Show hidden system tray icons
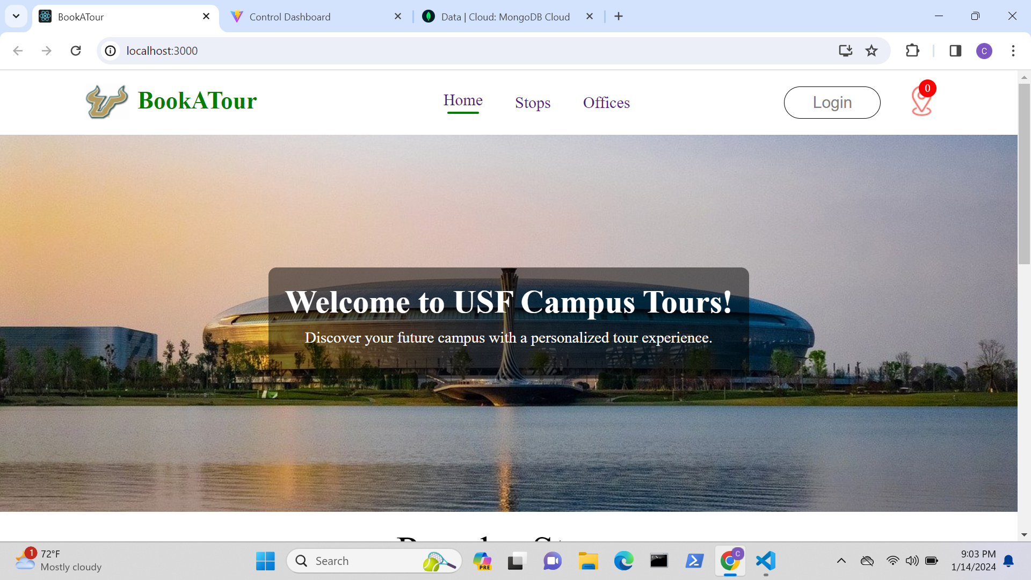This screenshot has width=1031, height=580. 841,561
